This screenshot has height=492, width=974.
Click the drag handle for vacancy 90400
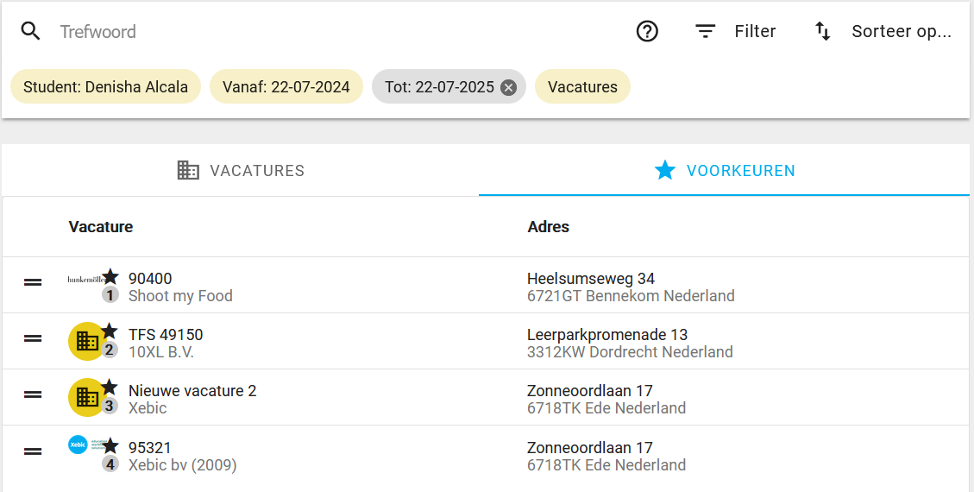[x=33, y=282]
